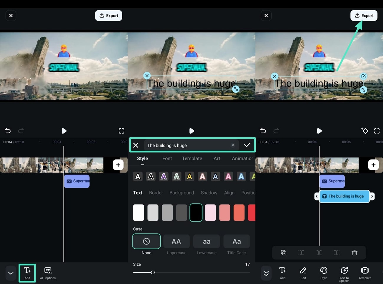Open the Template tool in right toolbar
Image resolution: width=383 pixels, height=284 pixels.
pyautogui.click(x=365, y=273)
